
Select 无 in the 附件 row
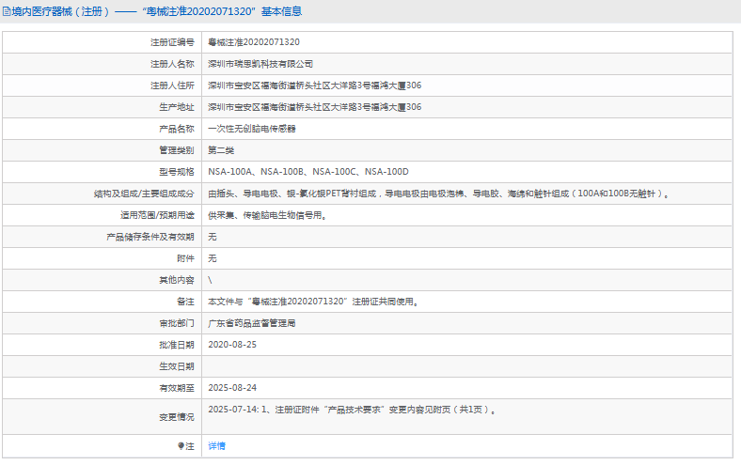(213, 258)
